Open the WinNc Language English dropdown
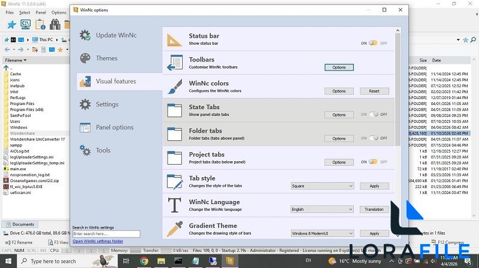The image size is (479, 268). click(x=323, y=210)
